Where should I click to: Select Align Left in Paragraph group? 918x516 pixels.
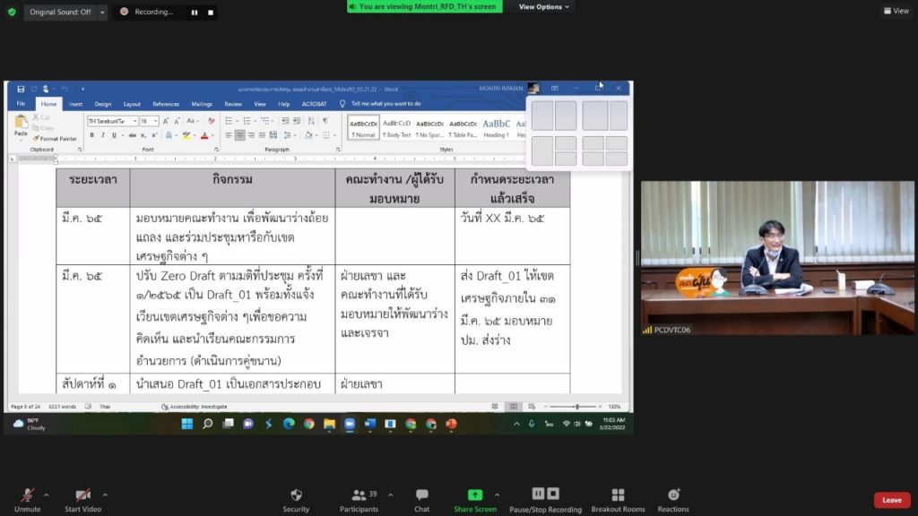[229, 135]
